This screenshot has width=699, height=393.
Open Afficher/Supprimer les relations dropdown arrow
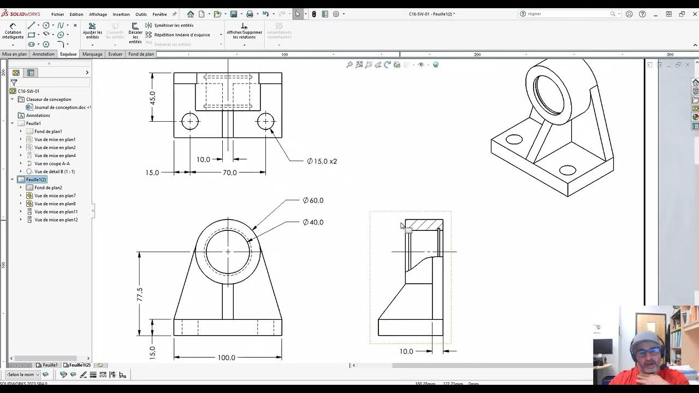click(x=244, y=44)
